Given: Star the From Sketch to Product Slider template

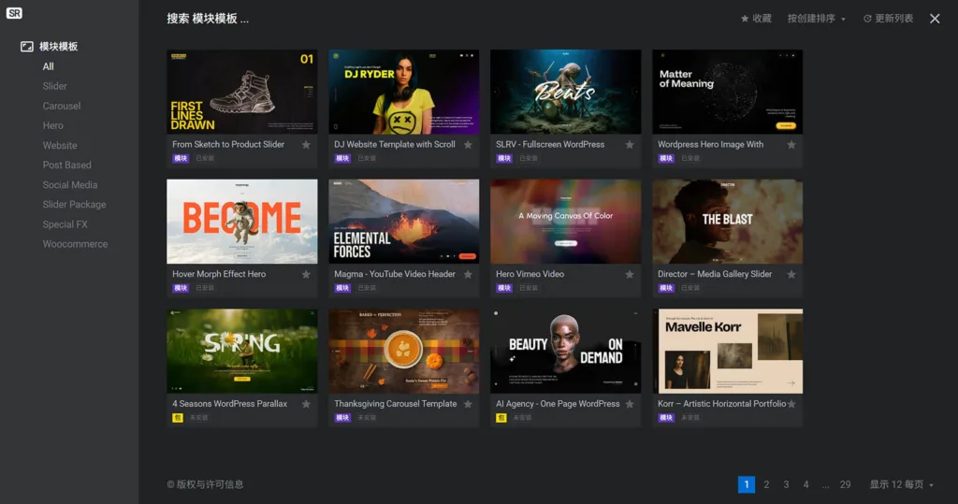Looking at the screenshot, I should (x=306, y=145).
